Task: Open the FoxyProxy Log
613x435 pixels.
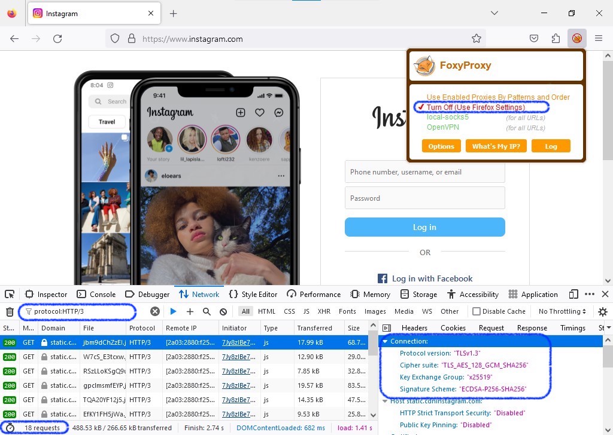Action: coord(551,146)
